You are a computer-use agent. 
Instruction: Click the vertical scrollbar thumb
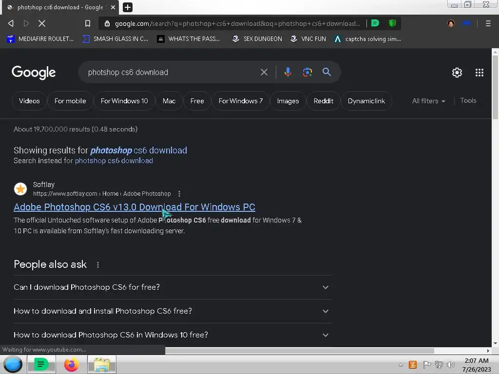coord(495,87)
